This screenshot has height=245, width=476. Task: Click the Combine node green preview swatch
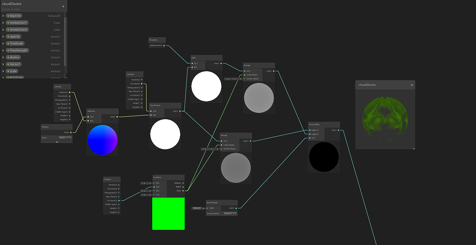click(x=168, y=213)
